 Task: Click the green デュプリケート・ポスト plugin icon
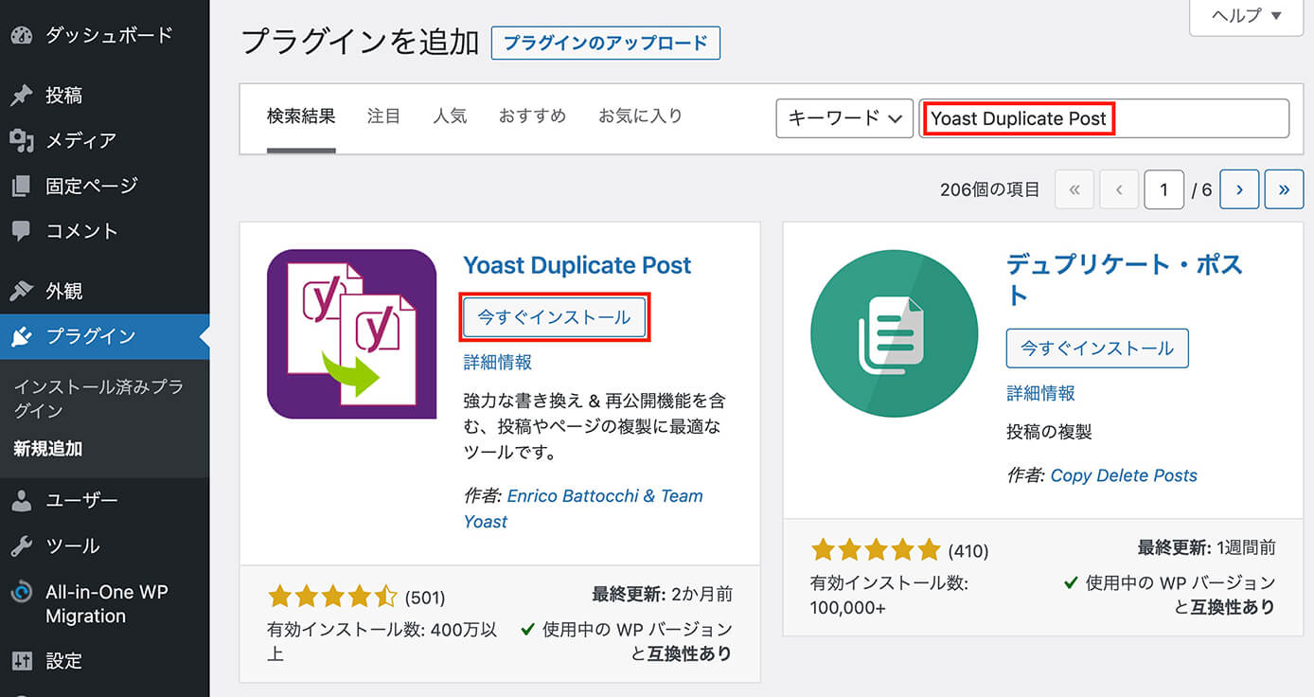[895, 333]
